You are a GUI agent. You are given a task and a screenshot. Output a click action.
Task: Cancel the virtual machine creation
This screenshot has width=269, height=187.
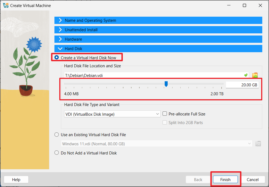point(252,179)
